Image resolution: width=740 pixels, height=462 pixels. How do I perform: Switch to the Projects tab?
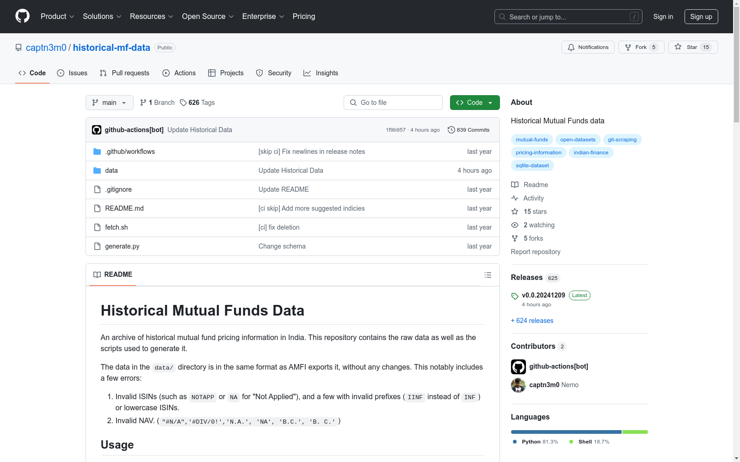pos(226,73)
